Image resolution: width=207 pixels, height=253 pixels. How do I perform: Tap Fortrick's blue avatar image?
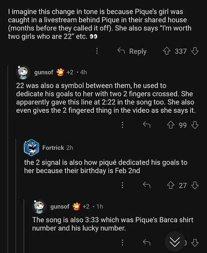click(32, 148)
